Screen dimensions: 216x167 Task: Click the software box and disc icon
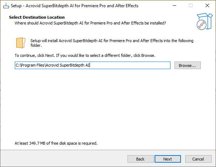point(204,21)
